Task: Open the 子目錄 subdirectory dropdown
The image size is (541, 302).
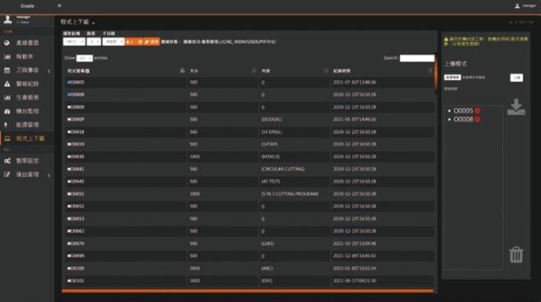Action: click(x=113, y=41)
